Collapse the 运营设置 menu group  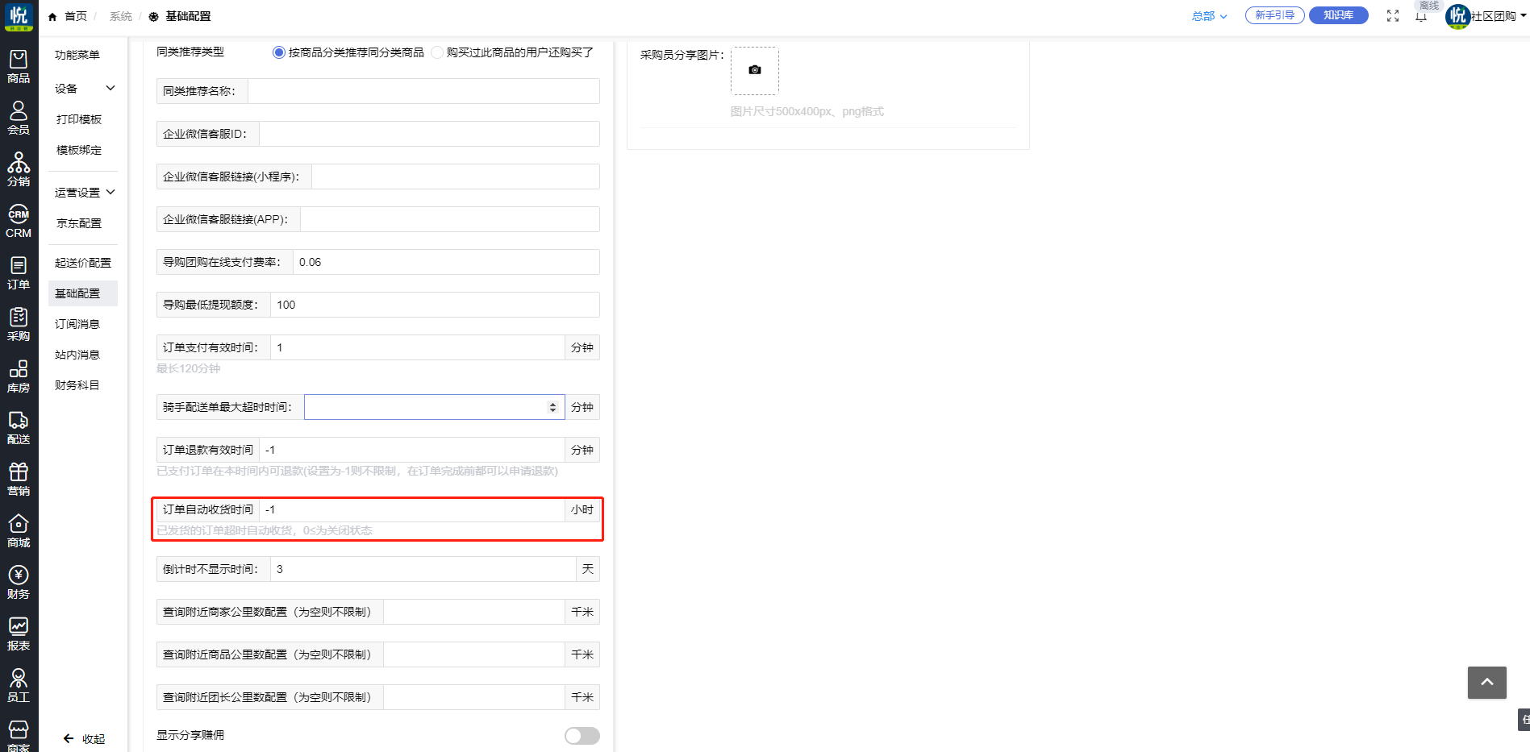pyautogui.click(x=85, y=193)
